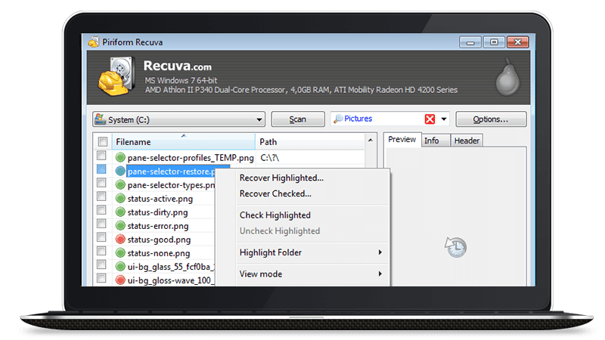Select Check Highlighted menu entry
Screen dimensions: 605x340
(275, 215)
